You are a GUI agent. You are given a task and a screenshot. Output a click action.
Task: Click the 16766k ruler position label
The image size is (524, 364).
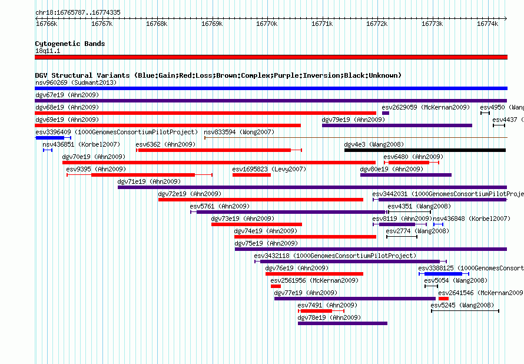pyautogui.click(x=47, y=24)
